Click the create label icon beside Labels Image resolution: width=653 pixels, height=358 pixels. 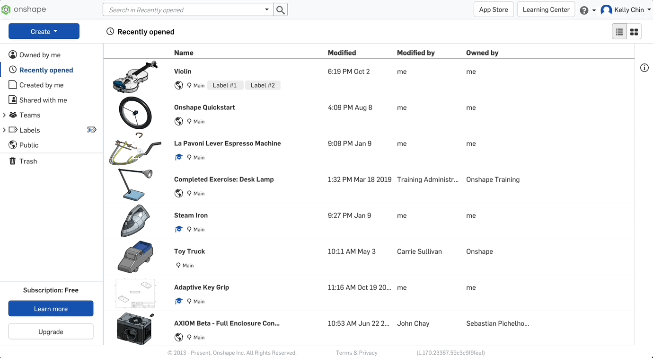pyautogui.click(x=92, y=130)
